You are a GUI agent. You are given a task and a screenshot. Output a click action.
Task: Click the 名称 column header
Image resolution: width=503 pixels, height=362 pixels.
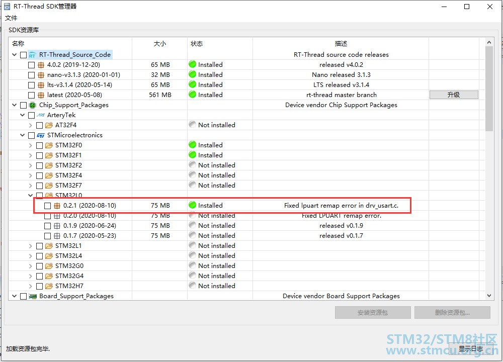pyautogui.click(x=18, y=44)
